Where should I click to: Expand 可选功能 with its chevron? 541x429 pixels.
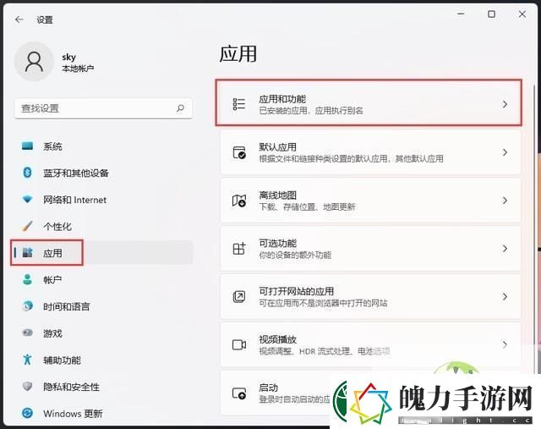[505, 249]
